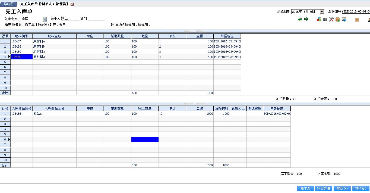The height and width of the screenshot is (193, 370).
Task: Click the colored blocks toolbar icon
Action: coord(319,20)
